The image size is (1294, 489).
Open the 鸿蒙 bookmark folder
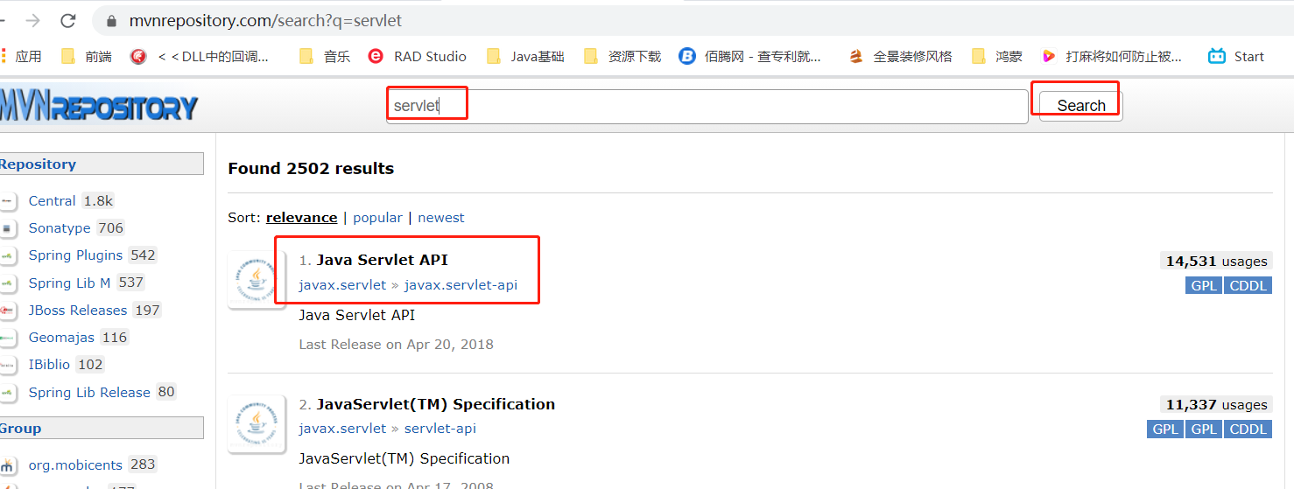[997, 56]
